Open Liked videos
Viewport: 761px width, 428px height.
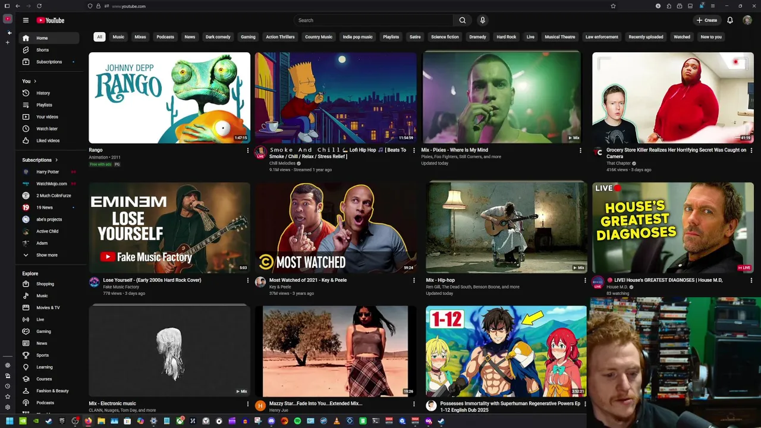(x=48, y=140)
